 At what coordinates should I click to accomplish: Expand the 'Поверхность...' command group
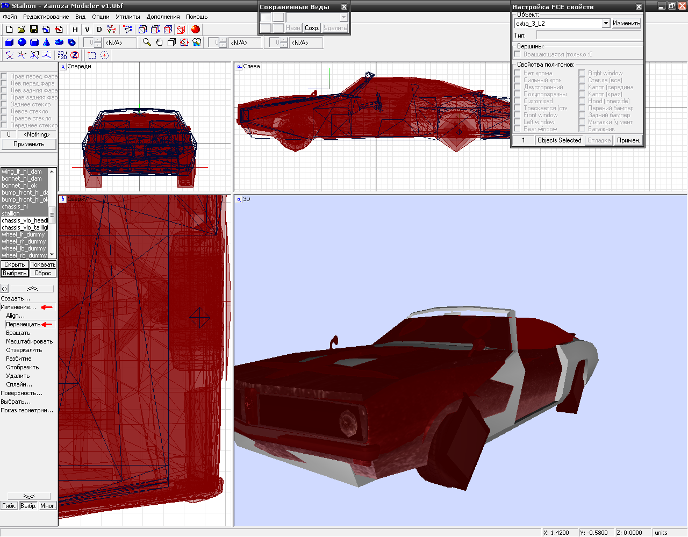21,393
